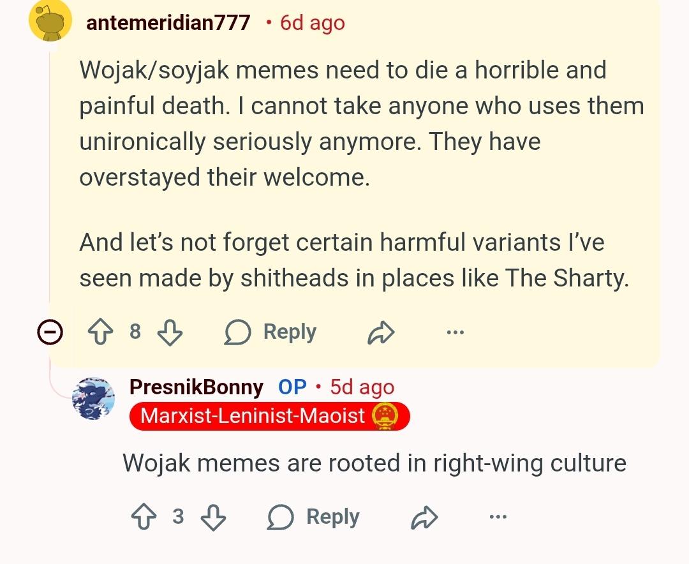Collapse the antemeridian777 comment thread
Screen dimensions: 689x564
(x=50, y=332)
